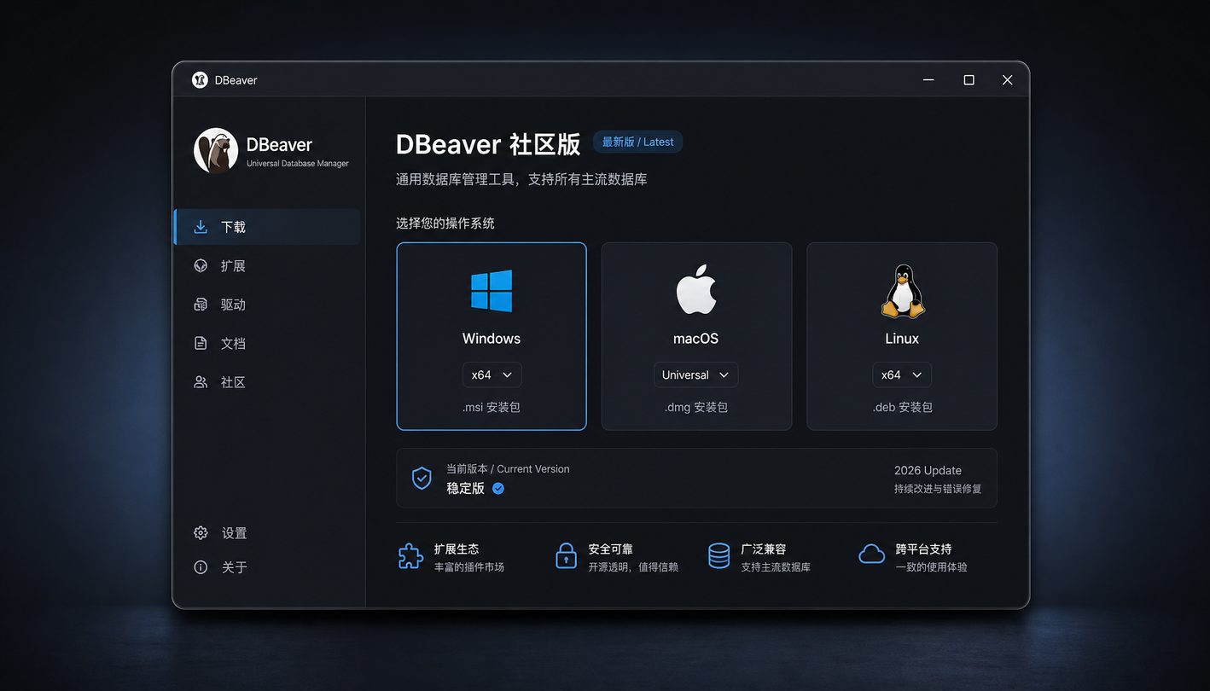This screenshot has height=691, width=1210.
Task: Click the document icon beside 文档
Action: (x=201, y=344)
